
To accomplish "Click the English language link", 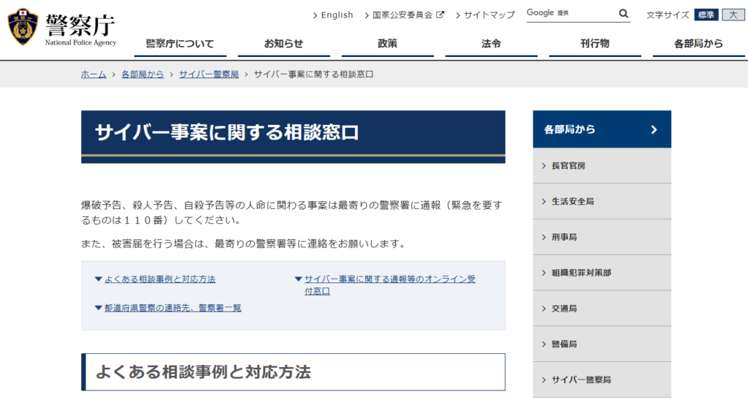I will tap(337, 15).
